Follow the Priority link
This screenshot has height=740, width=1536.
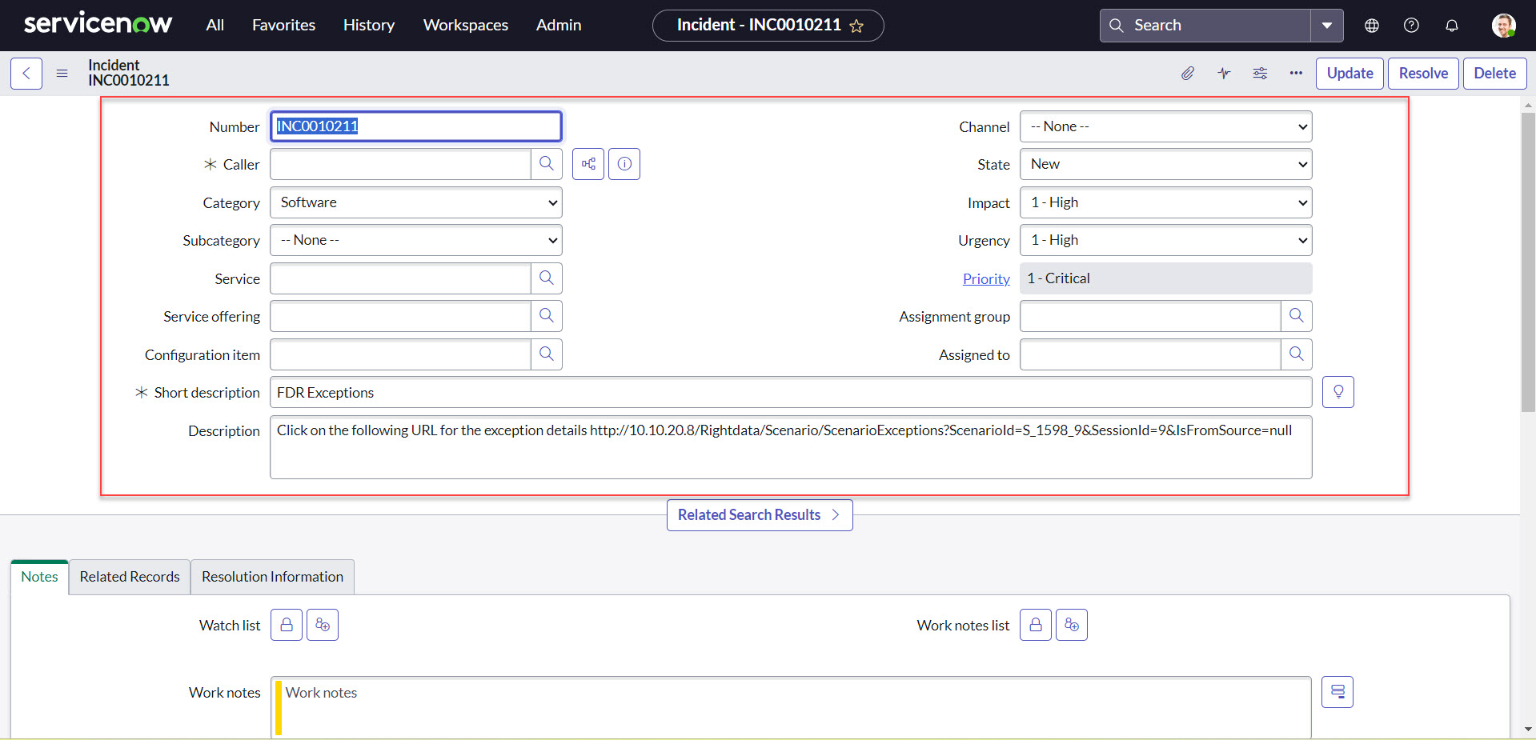pyautogui.click(x=986, y=278)
